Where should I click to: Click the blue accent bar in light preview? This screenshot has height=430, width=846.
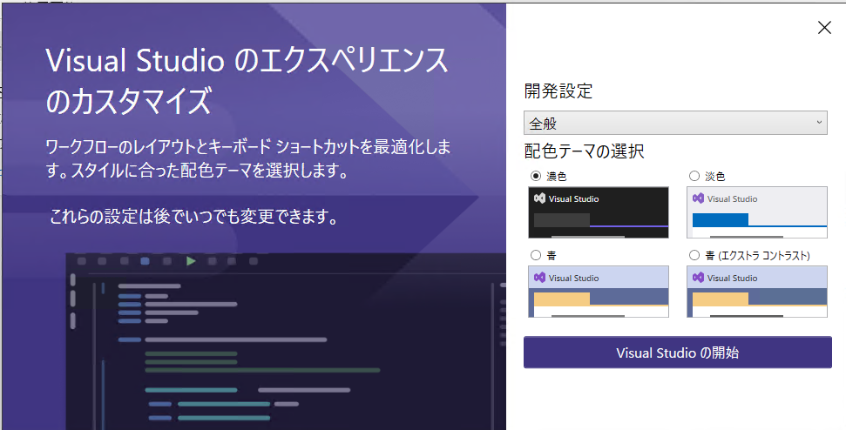[x=720, y=220]
